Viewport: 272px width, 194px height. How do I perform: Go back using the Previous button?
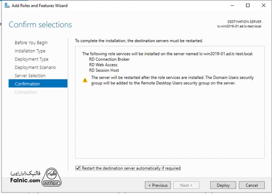tap(158, 185)
